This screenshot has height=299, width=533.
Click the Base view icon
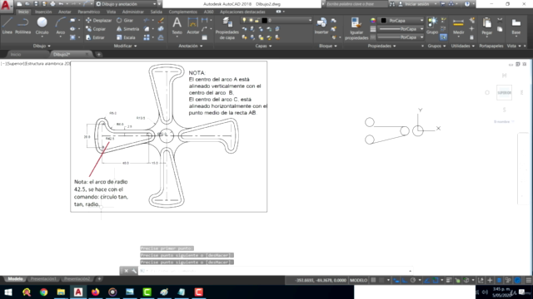point(516,26)
